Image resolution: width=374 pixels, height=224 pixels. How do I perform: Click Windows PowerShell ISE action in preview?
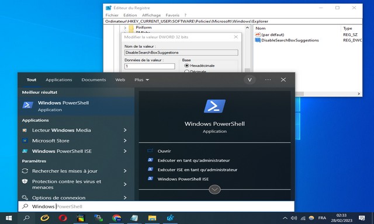pyautogui.click(x=183, y=178)
